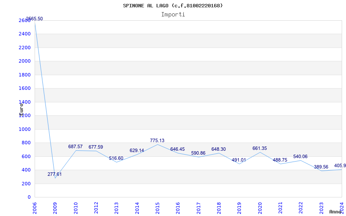This screenshot has height=216, width=346.
Task: Select the 277.61 data label
Action: 54,175
